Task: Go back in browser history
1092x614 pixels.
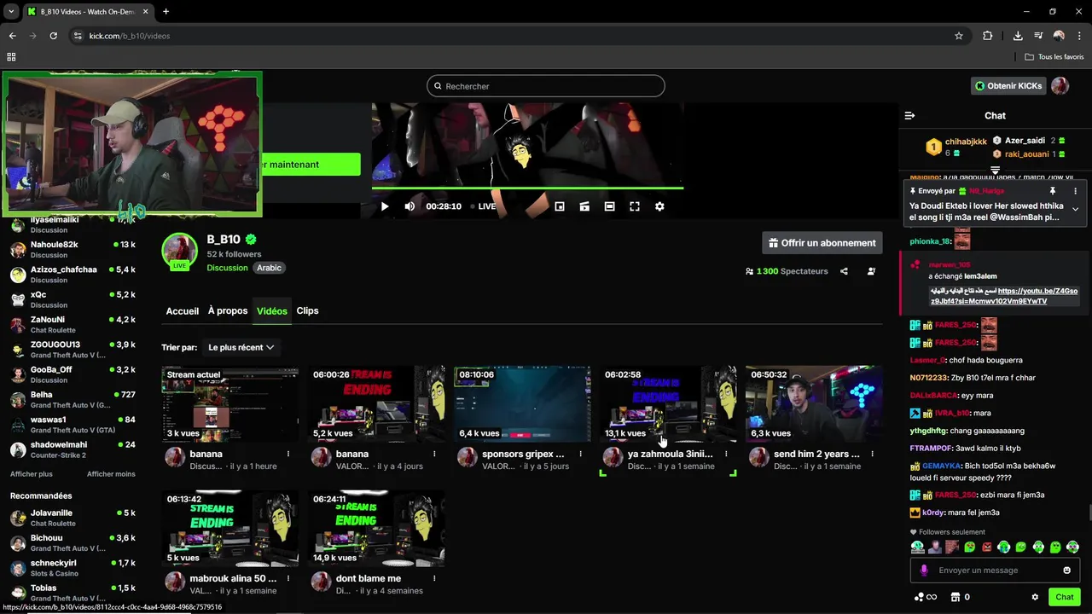Action: [12, 36]
